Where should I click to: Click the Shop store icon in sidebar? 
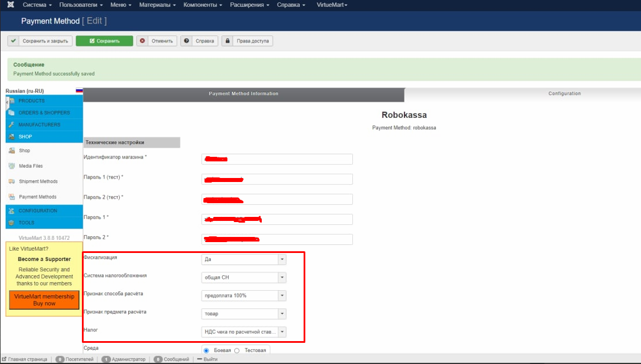coord(12,151)
